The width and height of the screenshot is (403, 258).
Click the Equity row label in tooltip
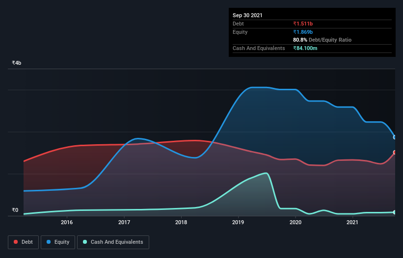(240, 32)
